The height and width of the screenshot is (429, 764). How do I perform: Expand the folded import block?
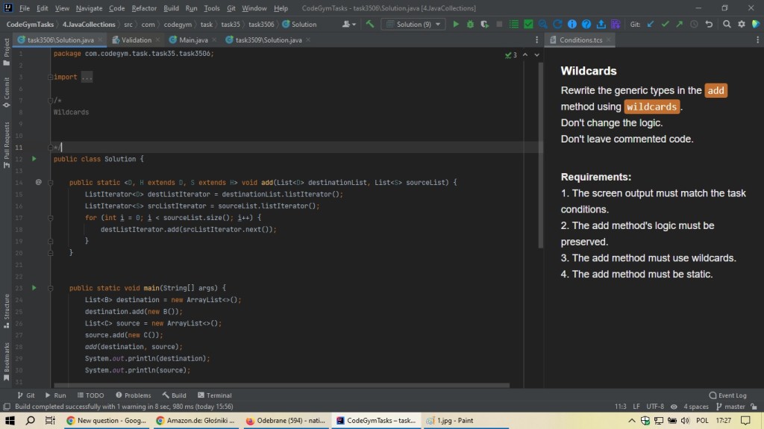[x=87, y=77]
